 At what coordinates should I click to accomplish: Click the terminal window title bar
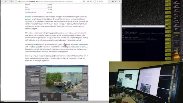[143, 27]
